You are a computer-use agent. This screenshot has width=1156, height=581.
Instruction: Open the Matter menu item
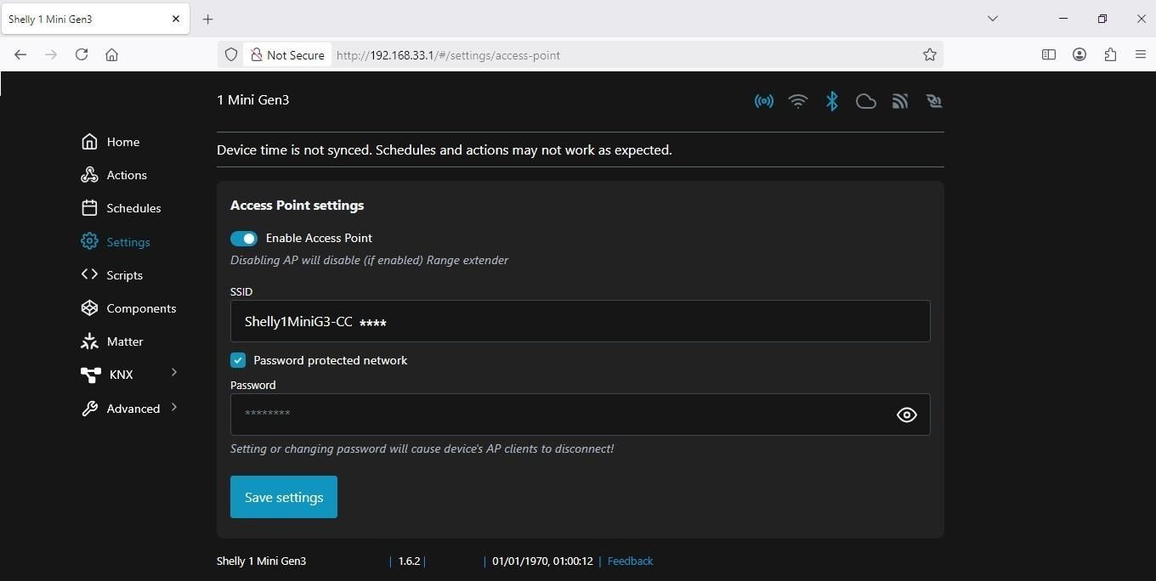pos(125,341)
